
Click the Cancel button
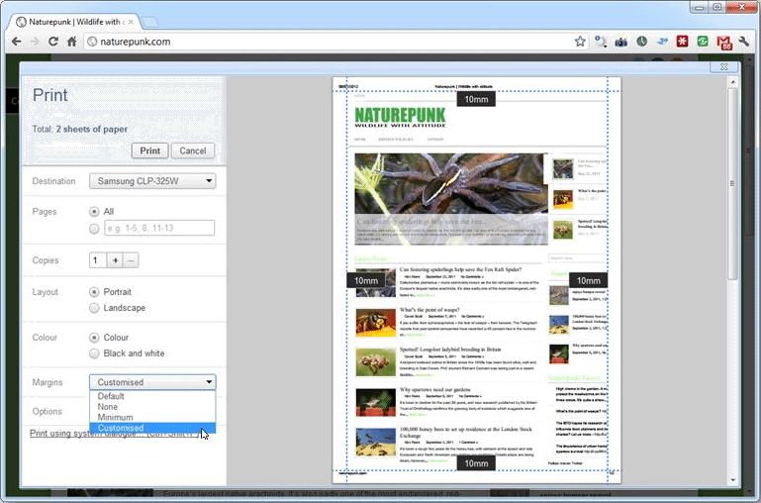pyautogui.click(x=193, y=151)
